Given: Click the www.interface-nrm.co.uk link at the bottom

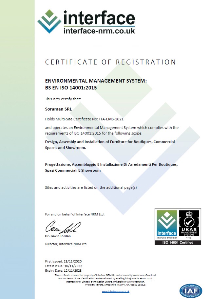Looking at the screenshot, I should [115, 291].
